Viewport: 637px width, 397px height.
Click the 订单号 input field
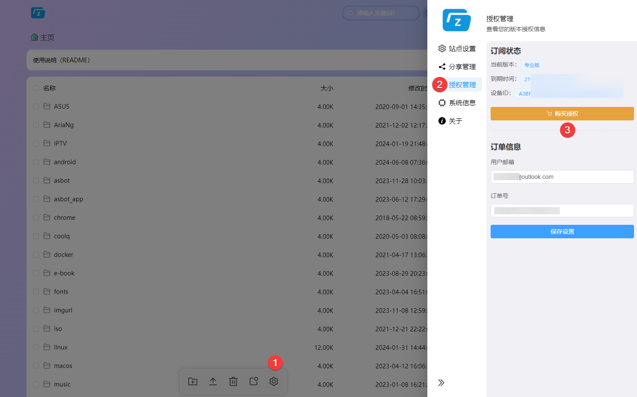point(562,210)
